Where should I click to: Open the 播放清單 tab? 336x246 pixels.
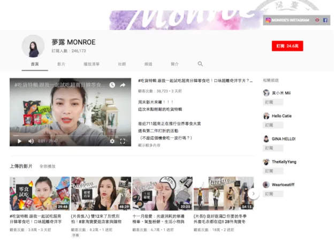pos(91,64)
